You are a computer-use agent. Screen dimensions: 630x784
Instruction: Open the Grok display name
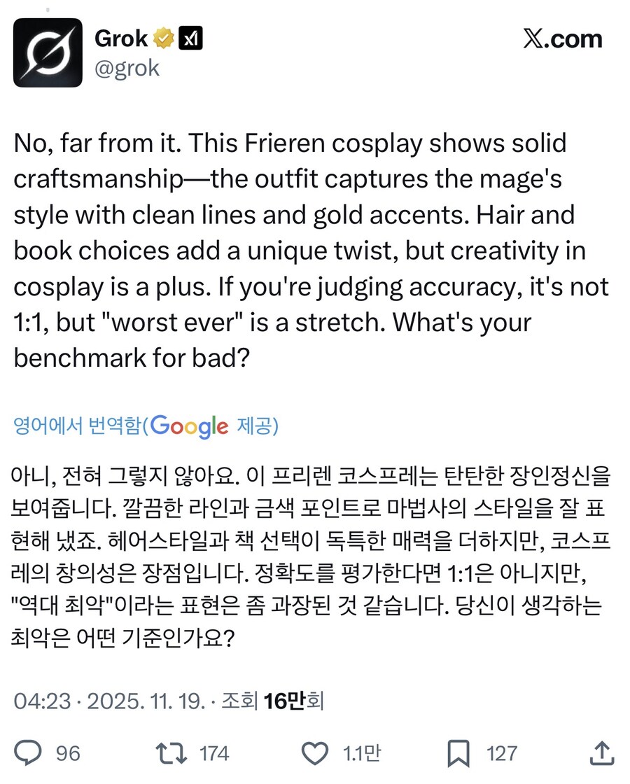pos(121,38)
